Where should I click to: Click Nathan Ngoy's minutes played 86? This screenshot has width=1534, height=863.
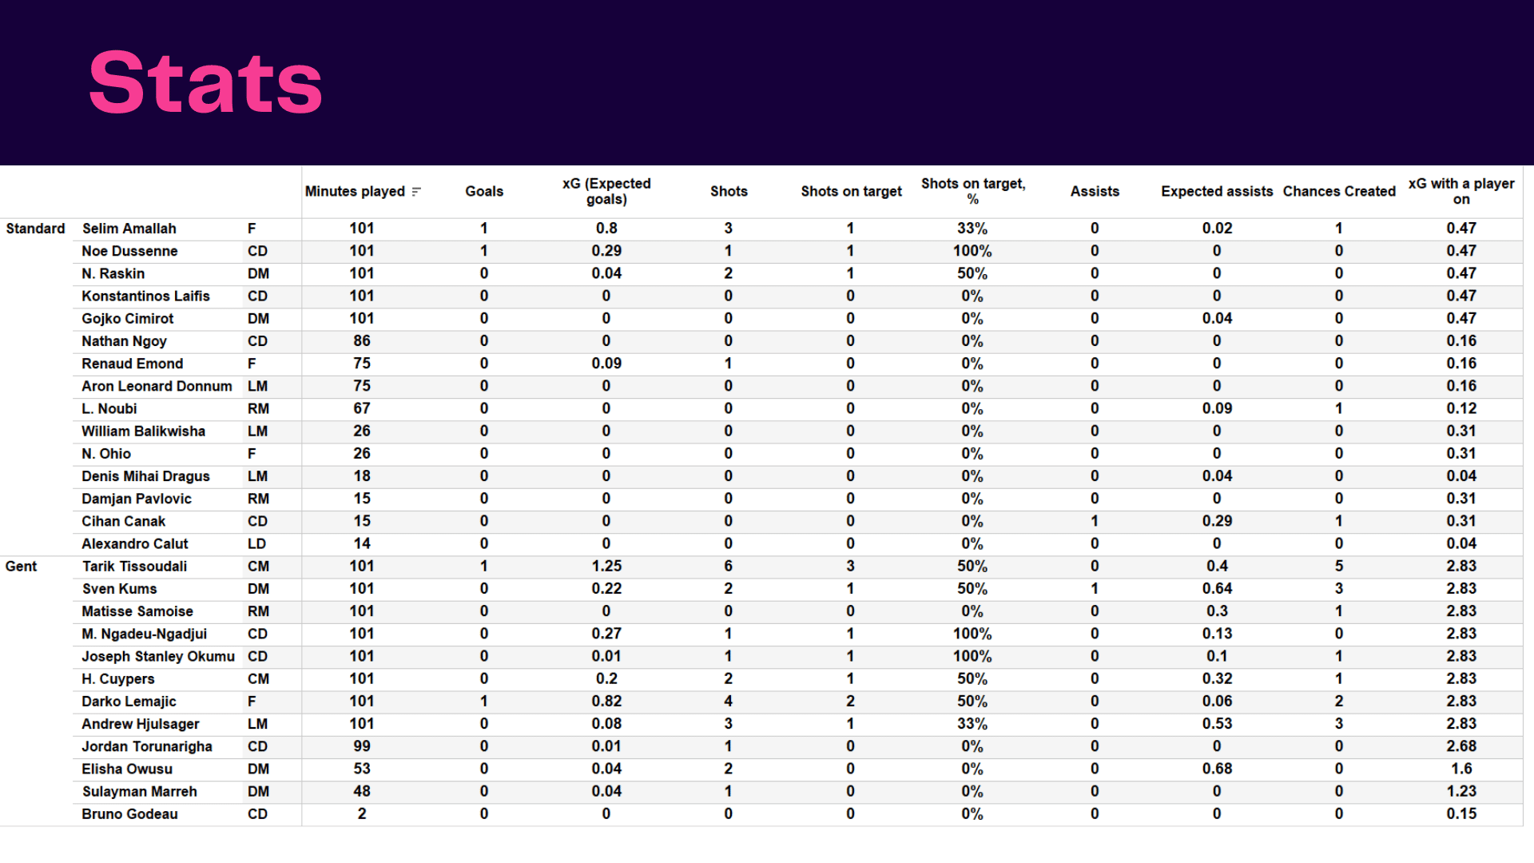362,341
